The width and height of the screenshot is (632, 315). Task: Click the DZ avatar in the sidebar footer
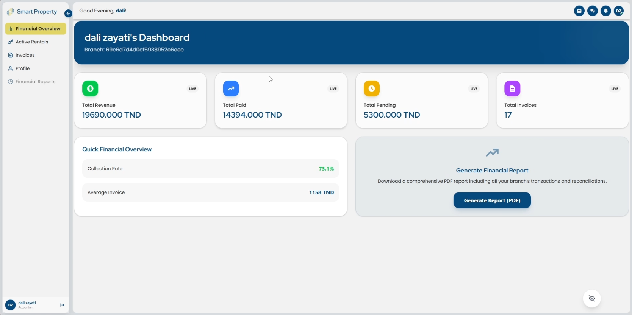coord(10,305)
